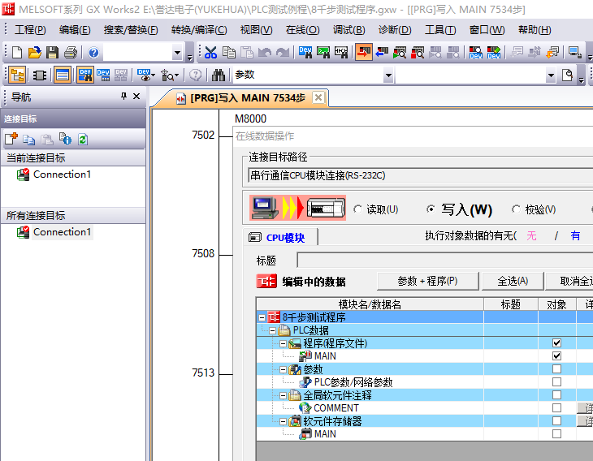This screenshot has width=593, height=461.
Task: Switch to the CPU模块 tab
Action: 280,237
